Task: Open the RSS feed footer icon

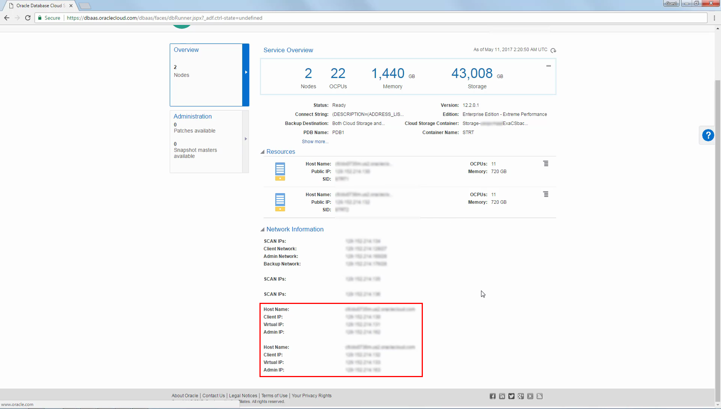Action: 540,396
